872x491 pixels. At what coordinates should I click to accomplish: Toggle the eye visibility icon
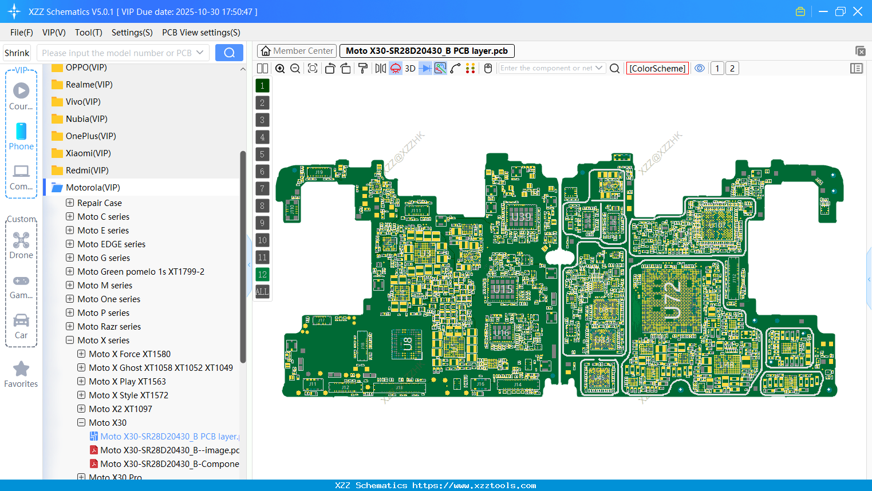click(x=700, y=68)
